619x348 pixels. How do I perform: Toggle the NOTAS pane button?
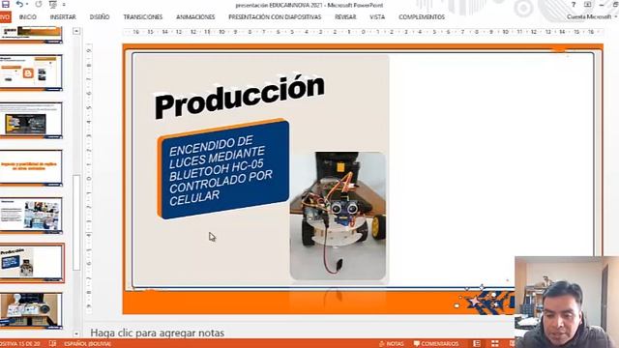click(391, 344)
